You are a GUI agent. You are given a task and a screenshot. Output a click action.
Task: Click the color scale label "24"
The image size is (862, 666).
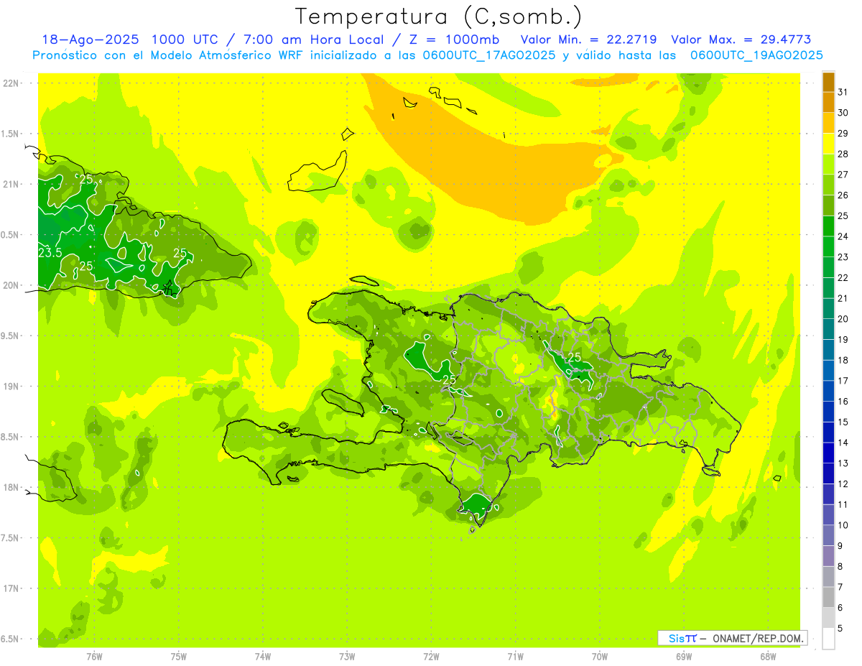coord(843,236)
